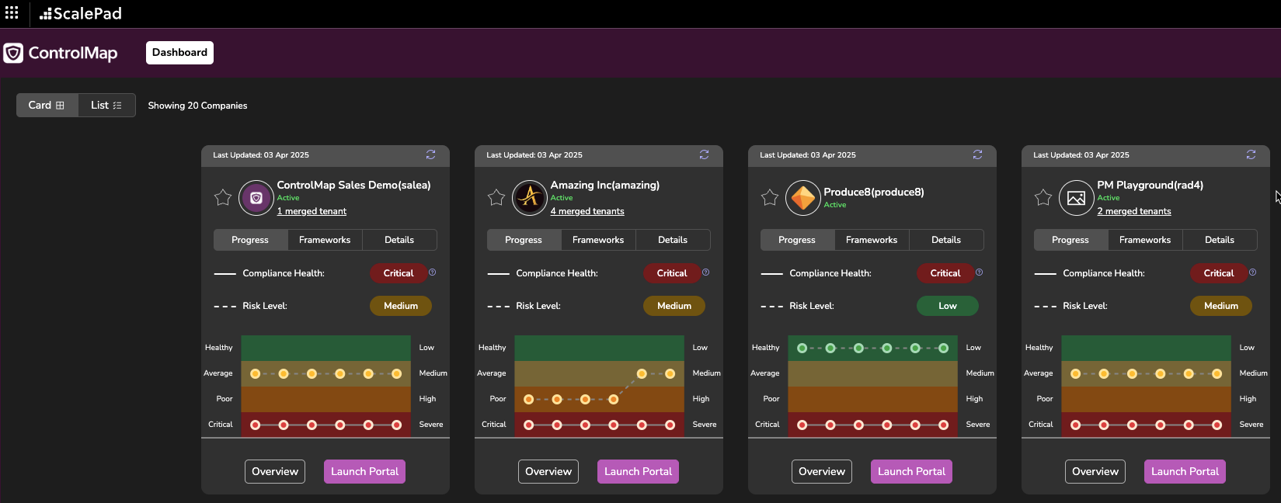Open Compliance Health help icon on Amazing Inc

coord(706,272)
